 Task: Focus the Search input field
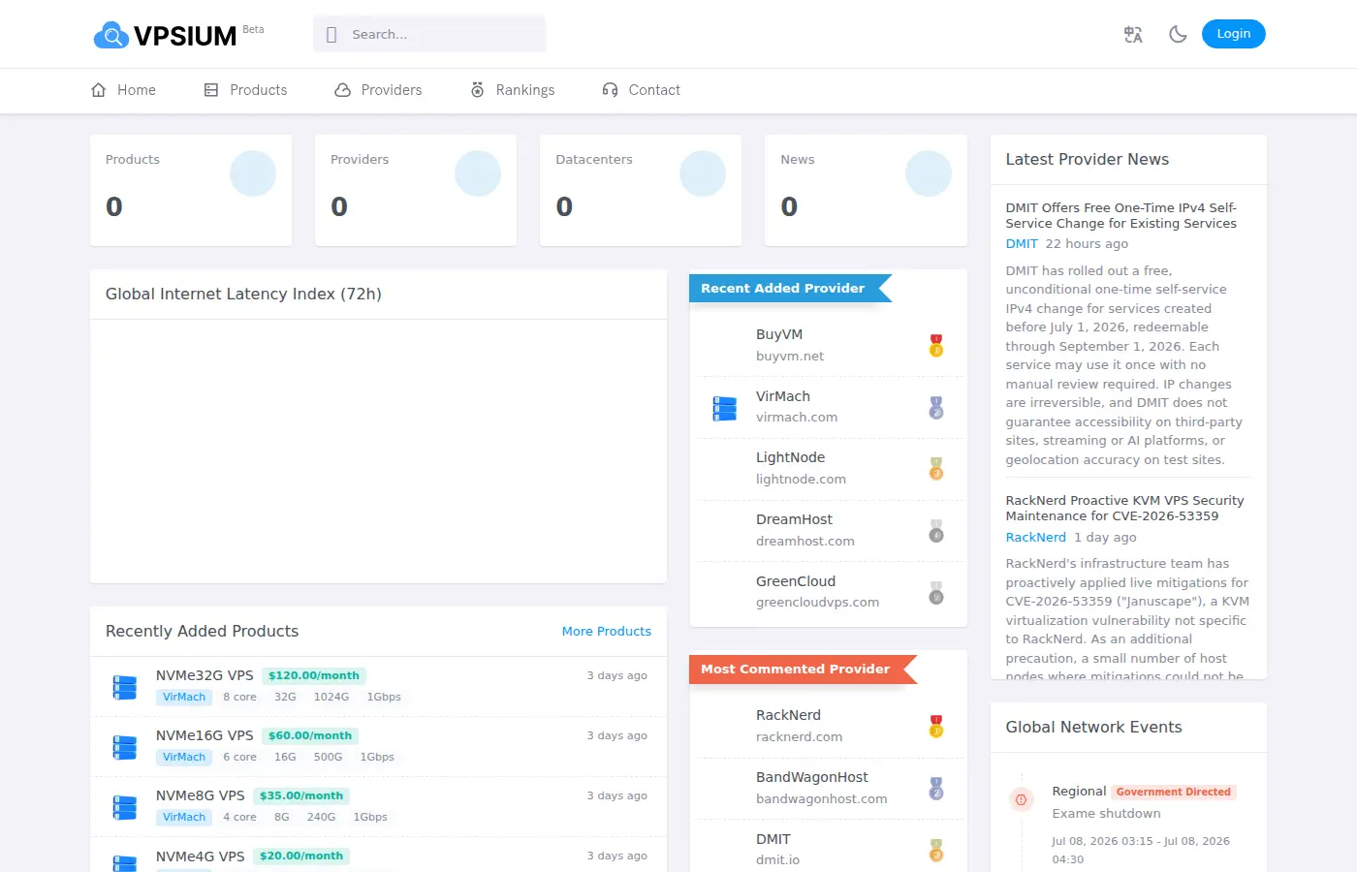429,34
